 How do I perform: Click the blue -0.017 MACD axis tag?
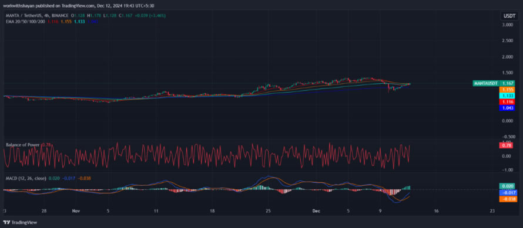(508, 193)
